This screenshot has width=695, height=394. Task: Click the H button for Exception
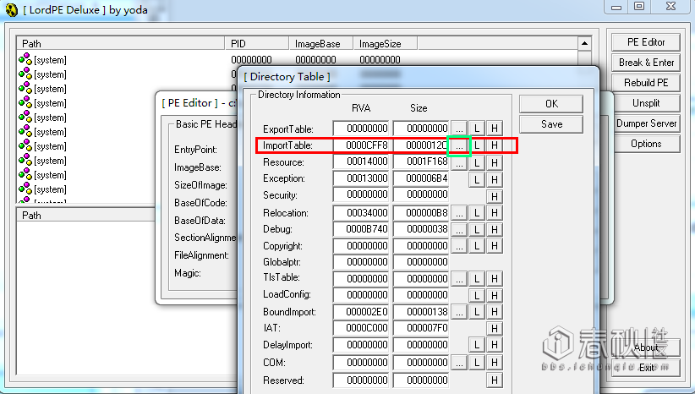(495, 179)
